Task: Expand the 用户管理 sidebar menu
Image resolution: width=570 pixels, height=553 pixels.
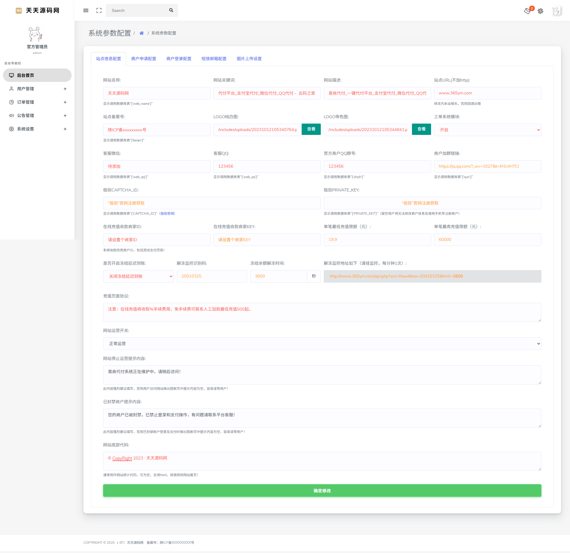Action: tap(37, 89)
